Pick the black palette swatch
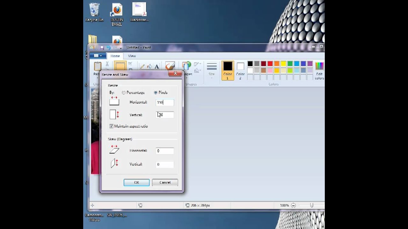Viewport: 408px width, 229px height. click(x=250, y=64)
